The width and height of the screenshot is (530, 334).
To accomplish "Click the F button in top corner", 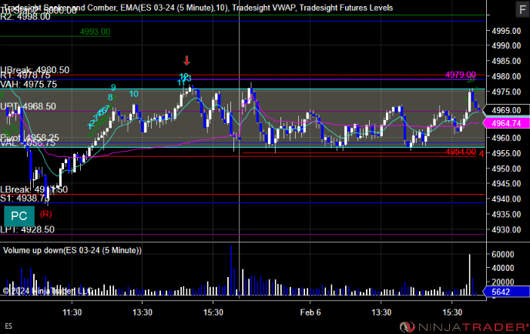I will pos(522,9).
